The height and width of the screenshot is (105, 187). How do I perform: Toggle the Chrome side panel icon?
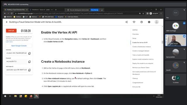pos(147,13)
